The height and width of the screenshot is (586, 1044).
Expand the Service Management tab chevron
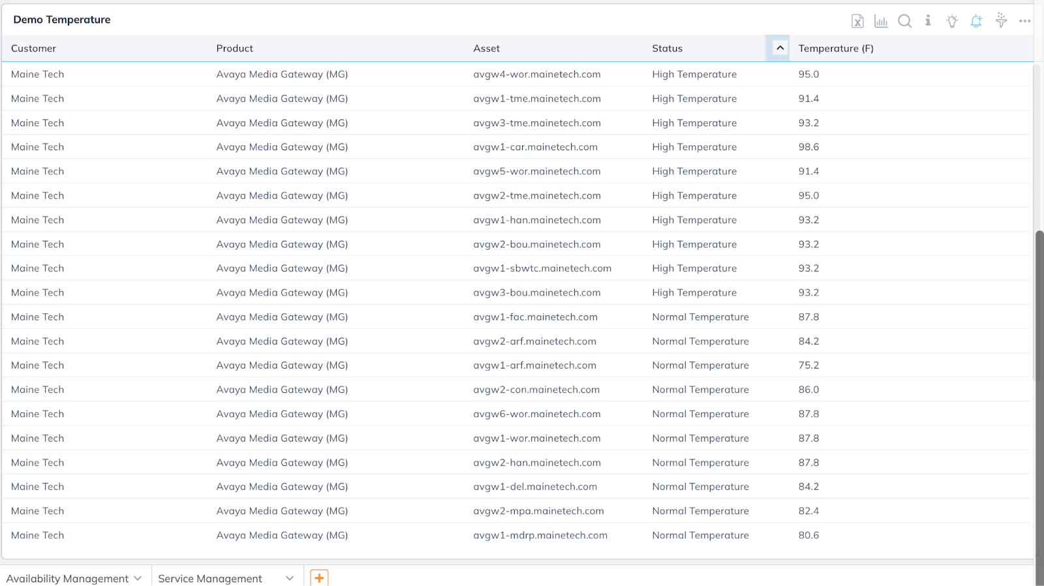tap(290, 578)
